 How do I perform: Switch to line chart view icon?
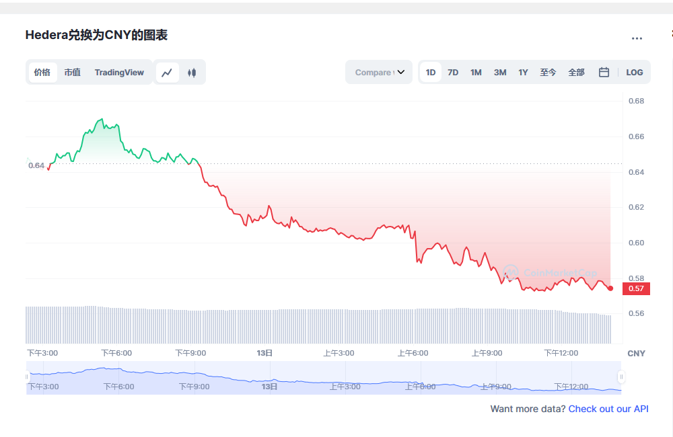click(167, 73)
